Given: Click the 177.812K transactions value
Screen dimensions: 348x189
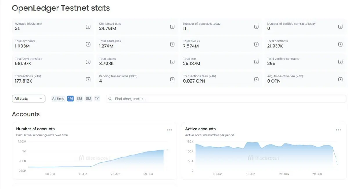Looking at the screenshot, I should tap(24, 81).
